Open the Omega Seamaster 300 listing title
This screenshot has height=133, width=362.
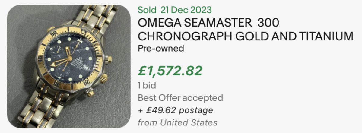208,23
